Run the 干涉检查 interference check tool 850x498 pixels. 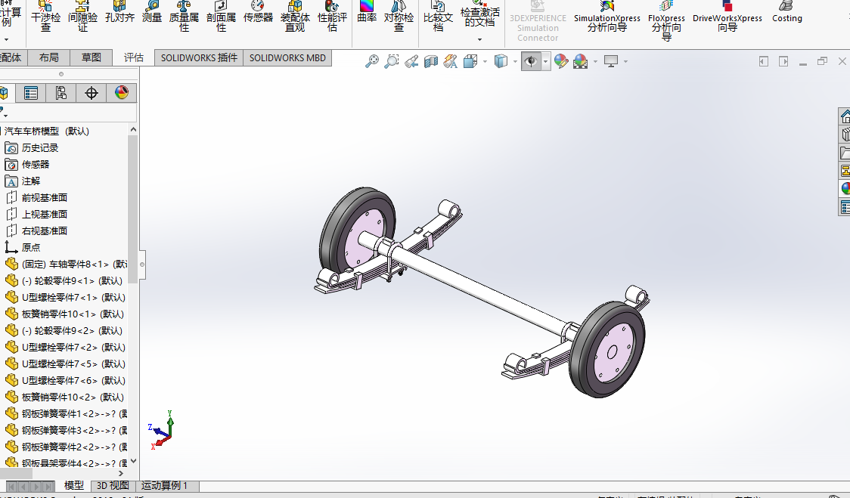[x=45, y=17]
